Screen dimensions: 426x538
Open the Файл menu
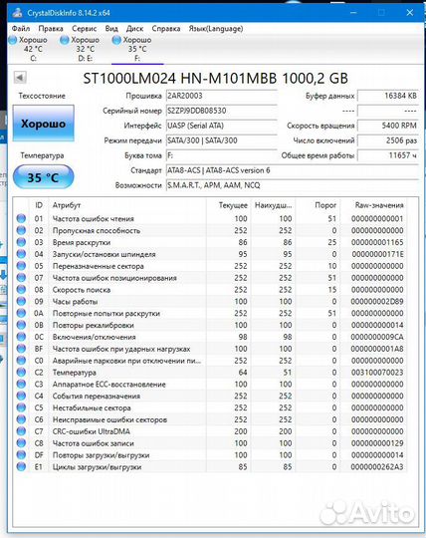tap(21, 29)
